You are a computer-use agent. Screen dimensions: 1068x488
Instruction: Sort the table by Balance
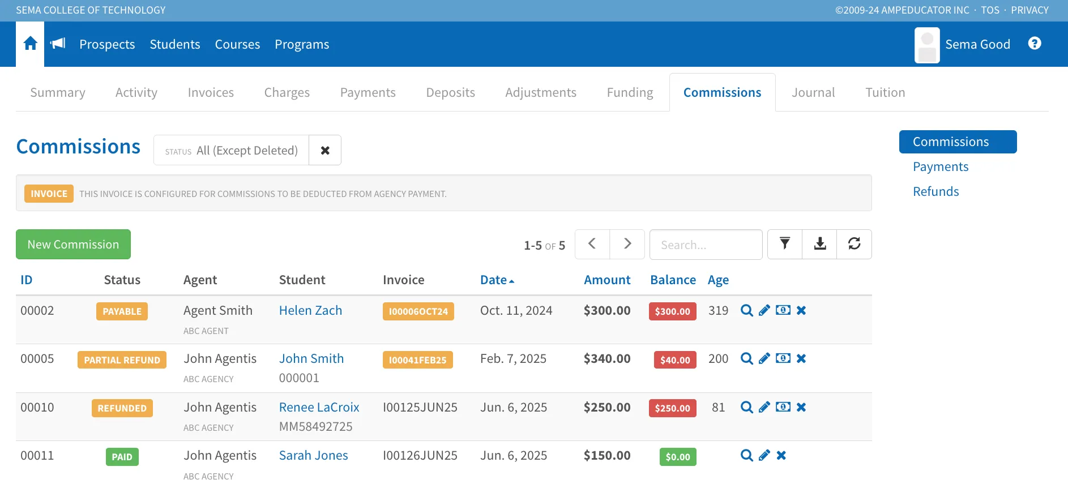[673, 280]
